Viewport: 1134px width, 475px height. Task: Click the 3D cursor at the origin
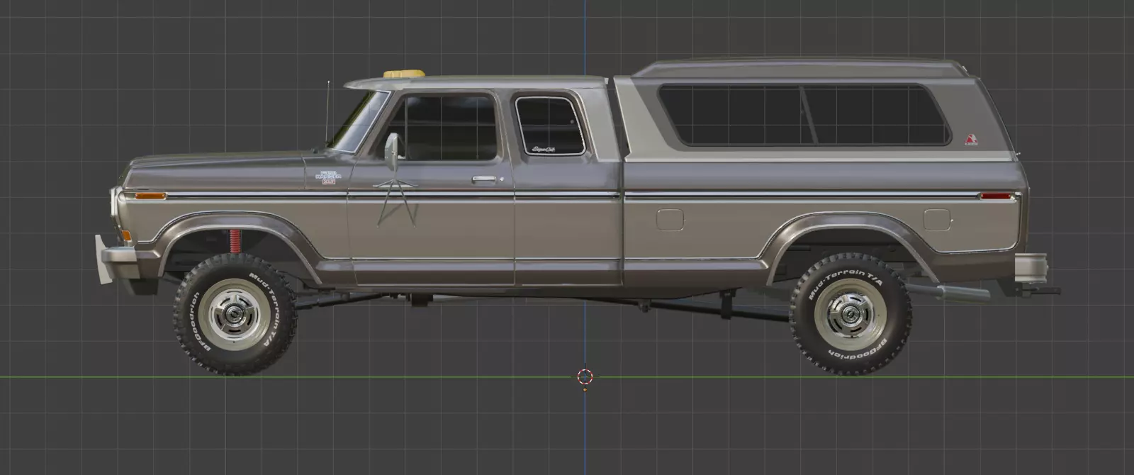pos(585,376)
